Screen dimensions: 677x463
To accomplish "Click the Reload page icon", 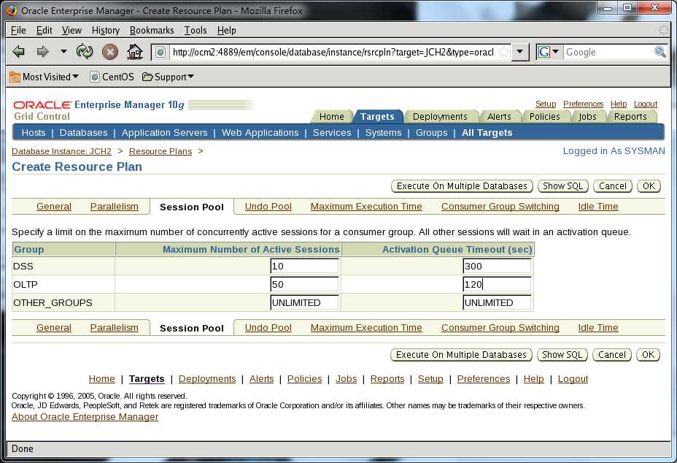I will pyautogui.click(x=85, y=52).
